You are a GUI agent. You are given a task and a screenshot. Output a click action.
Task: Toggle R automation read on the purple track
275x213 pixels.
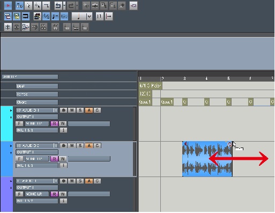coord(54,194)
